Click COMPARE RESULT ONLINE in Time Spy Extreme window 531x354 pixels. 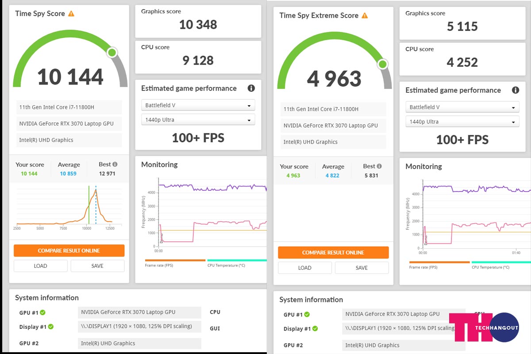[333, 252]
